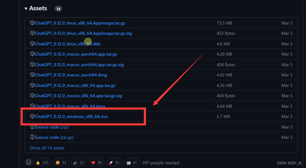Download ChatGPT_0.12.0_macos_aarch64.app.tar.gz
This screenshot has width=306, height=168.
[76, 54]
